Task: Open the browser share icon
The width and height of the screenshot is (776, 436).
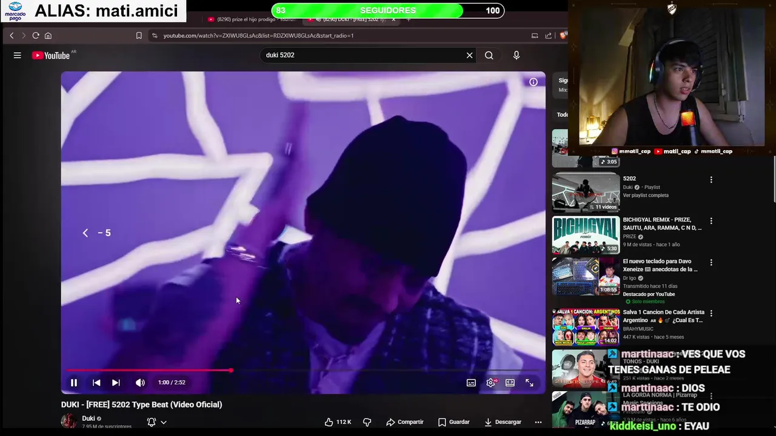Action: click(548, 36)
